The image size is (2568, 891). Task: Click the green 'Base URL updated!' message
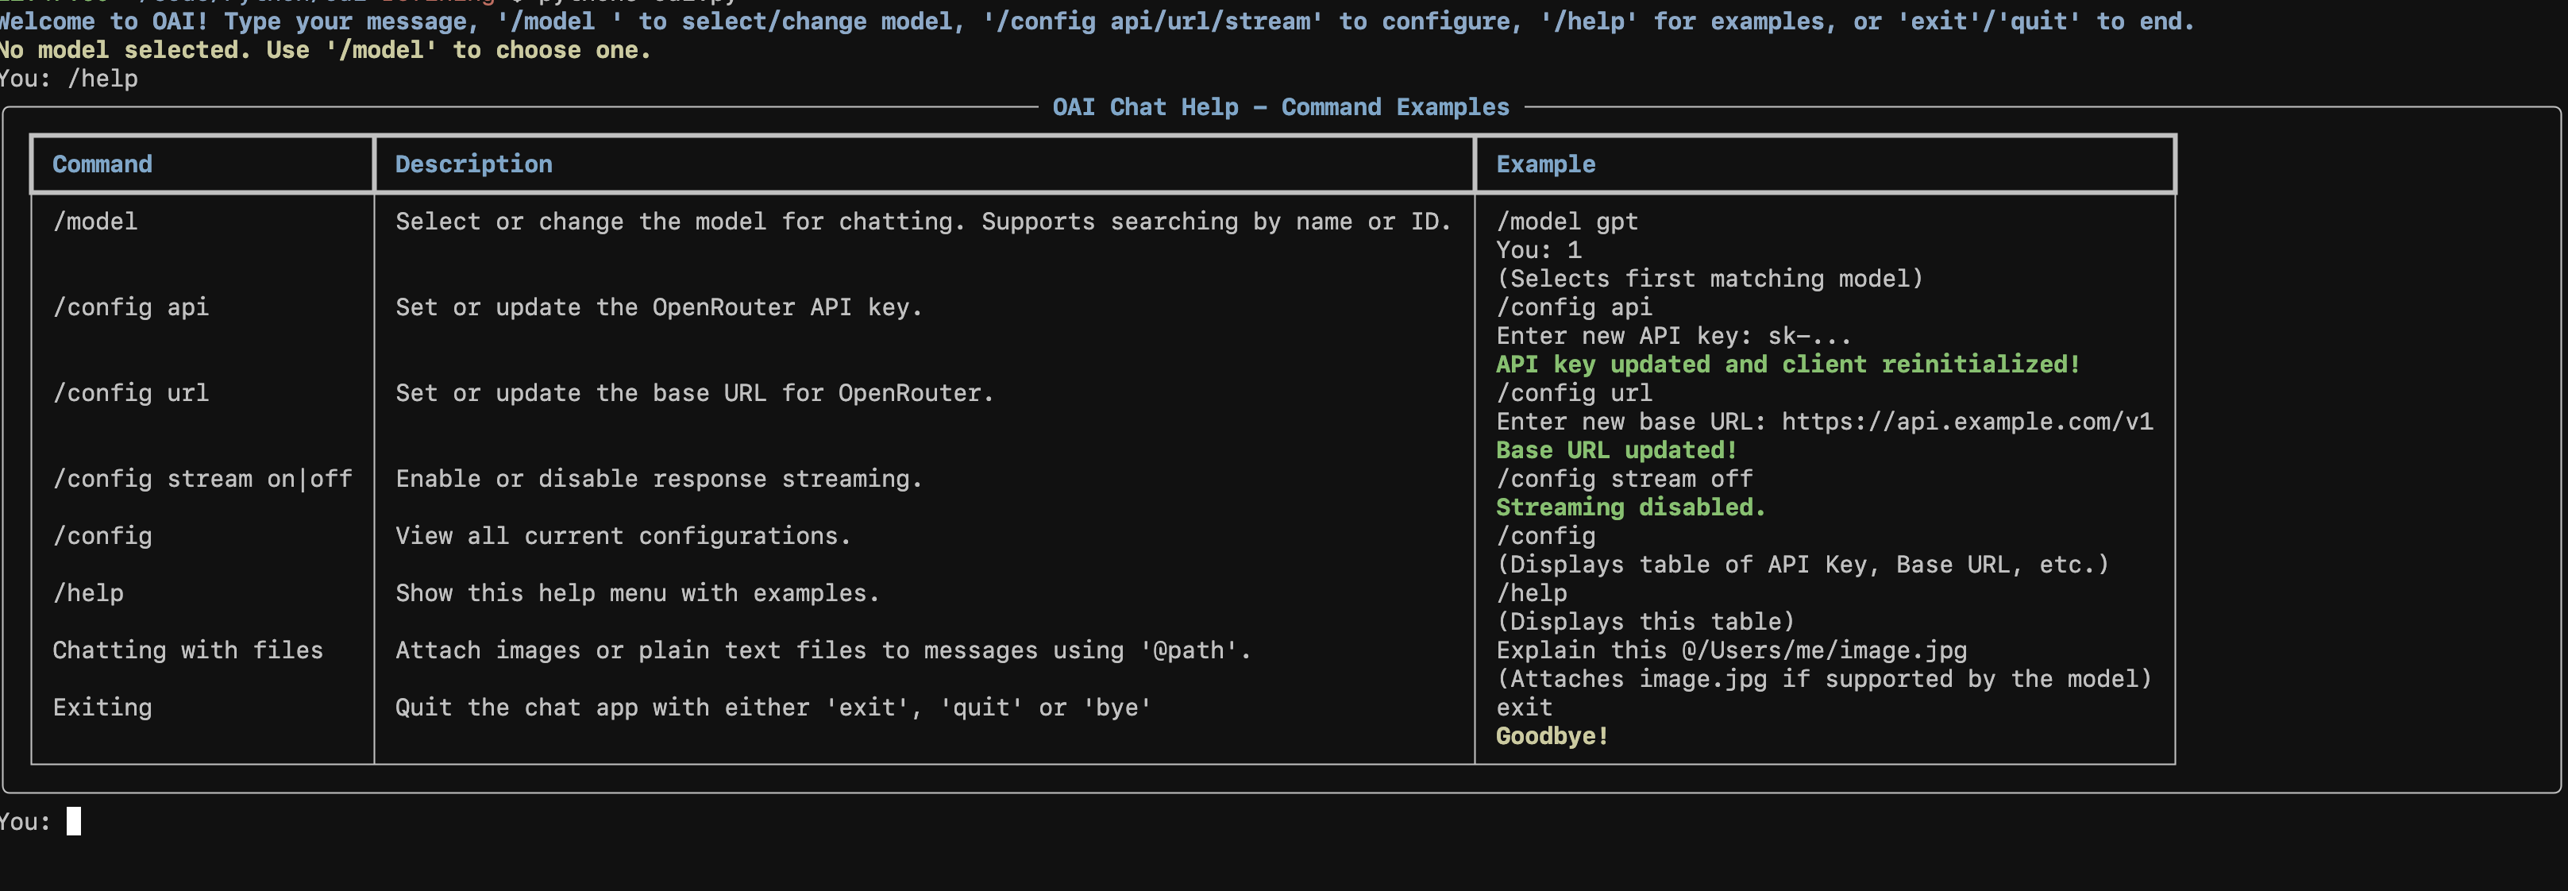coord(1615,450)
